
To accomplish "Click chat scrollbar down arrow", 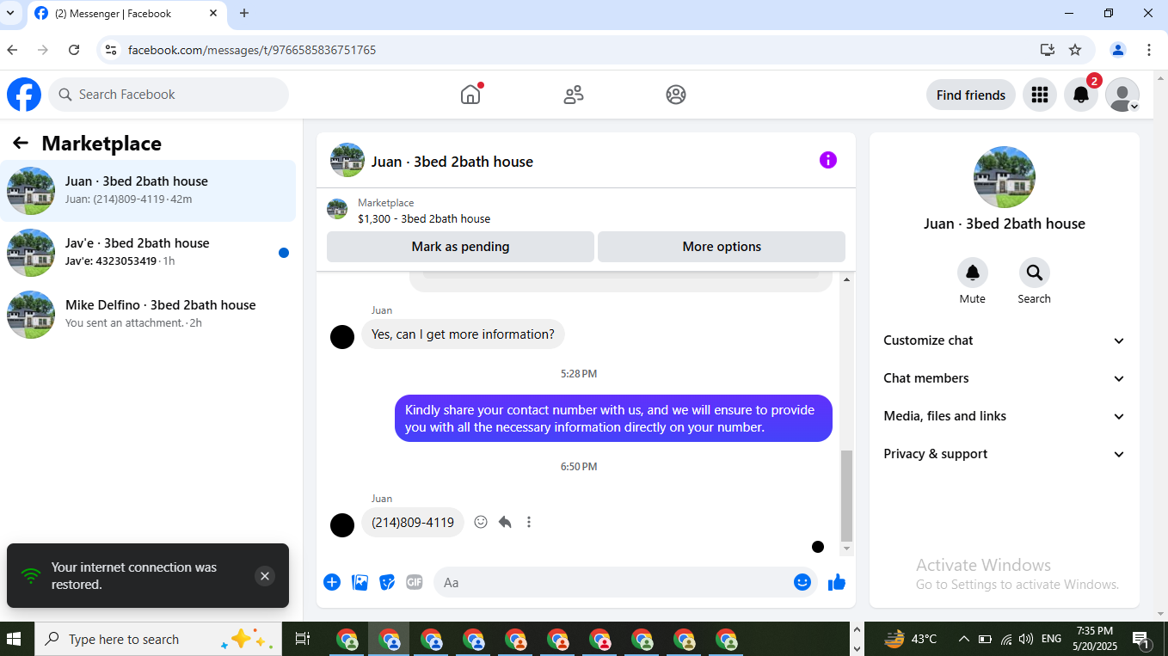I will [x=846, y=549].
